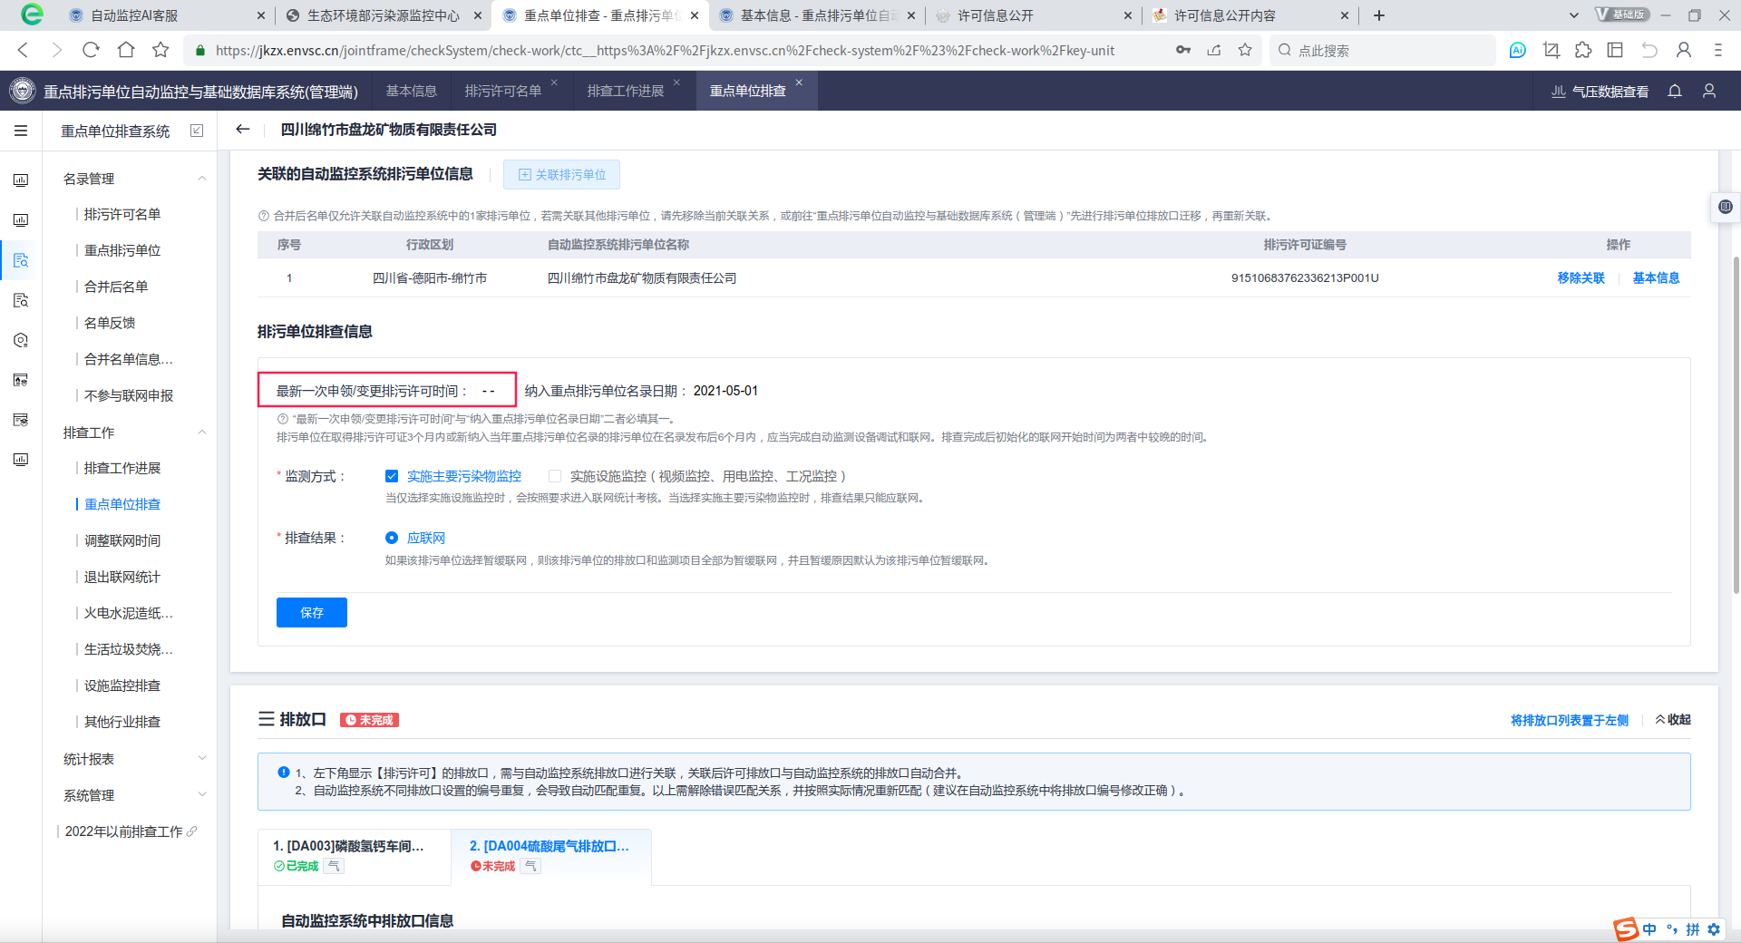Click the 关联排污单位 button
The width and height of the screenshot is (1741, 943).
[x=562, y=175]
